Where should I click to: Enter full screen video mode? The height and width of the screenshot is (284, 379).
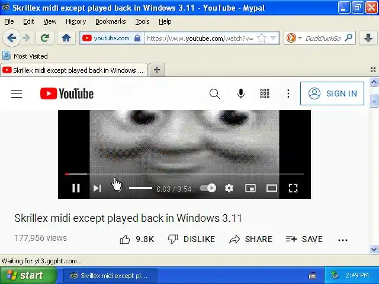pos(293,188)
